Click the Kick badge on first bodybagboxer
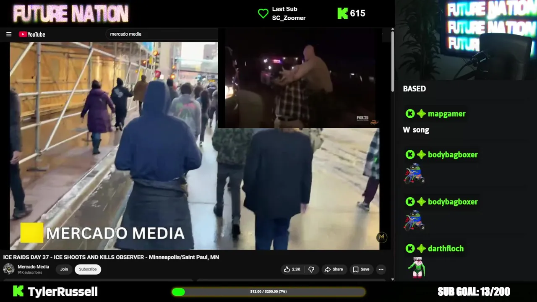Screen dimensions: 537x302 410,155
